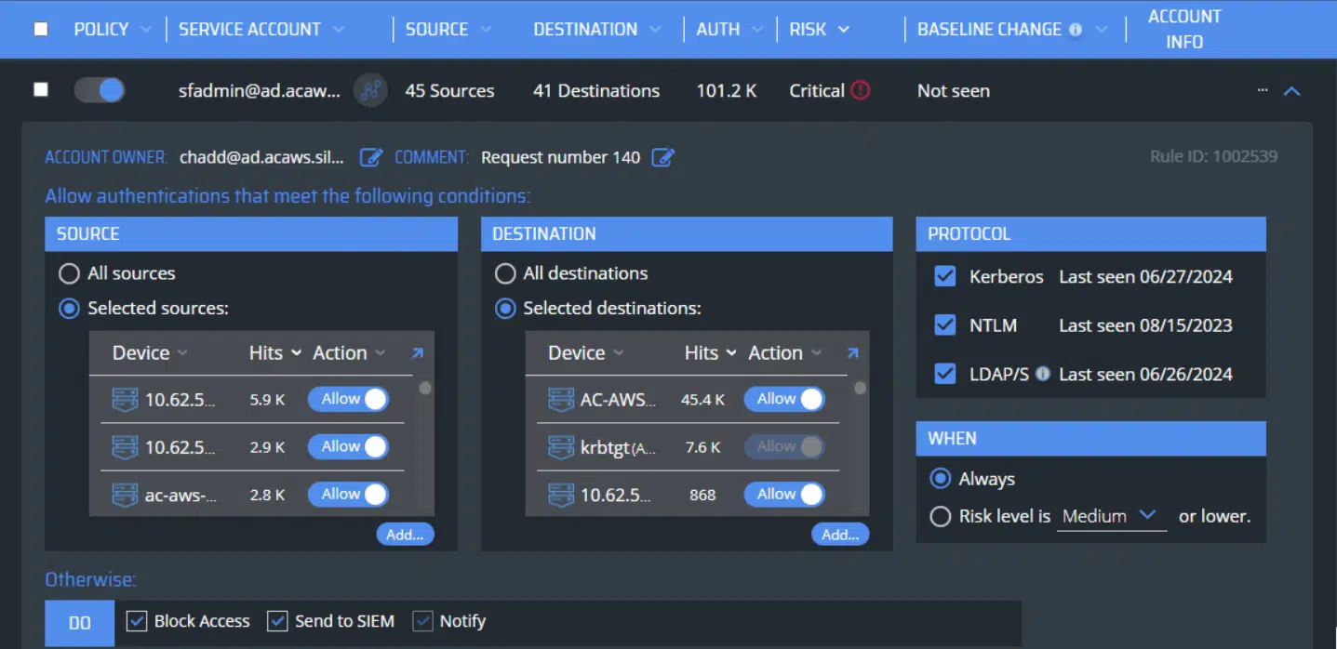Click the edit icon next to comment

click(662, 157)
